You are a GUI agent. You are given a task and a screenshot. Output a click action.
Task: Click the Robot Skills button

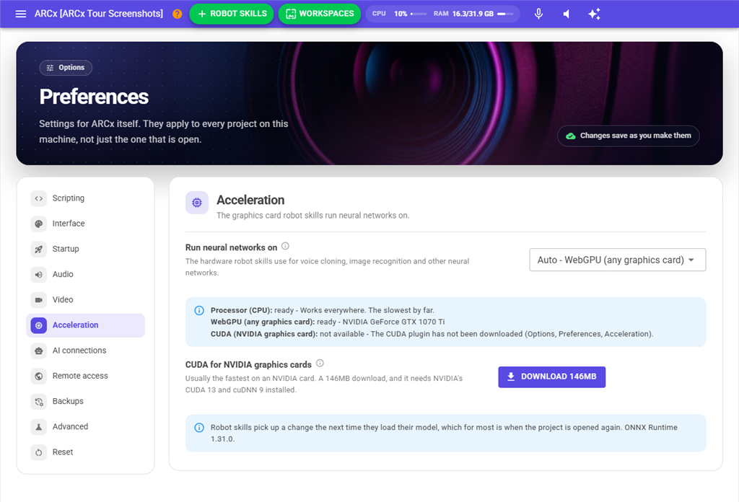(232, 14)
